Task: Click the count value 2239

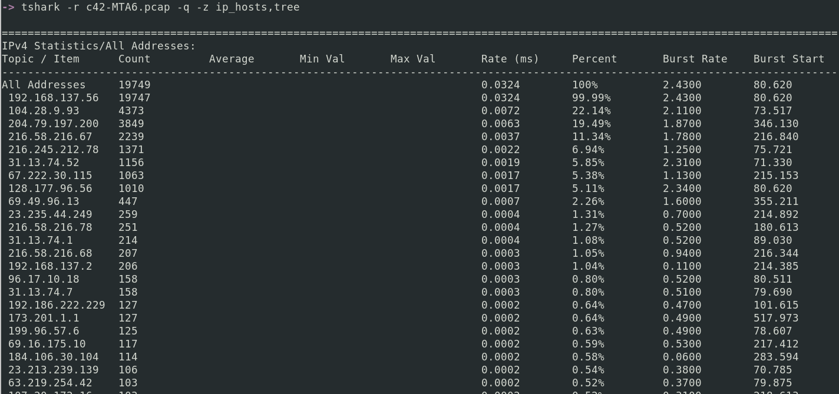Action: [x=131, y=137]
